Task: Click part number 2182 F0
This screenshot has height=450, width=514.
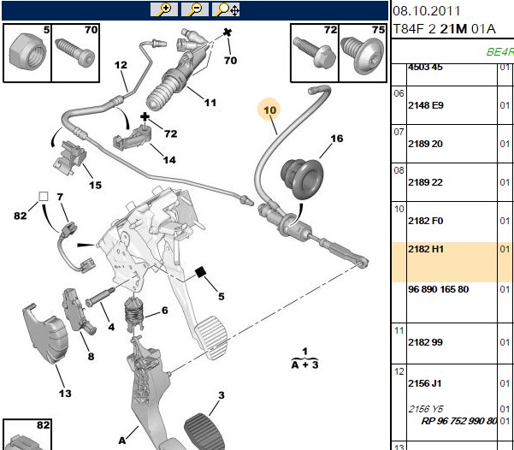Action: pos(426,221)
